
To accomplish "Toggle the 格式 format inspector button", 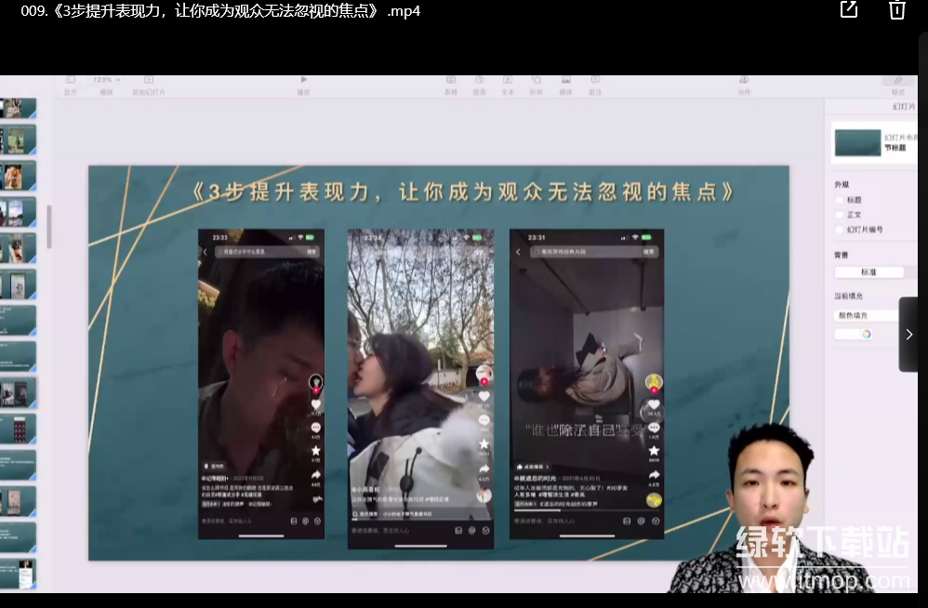I will point(898,81).
